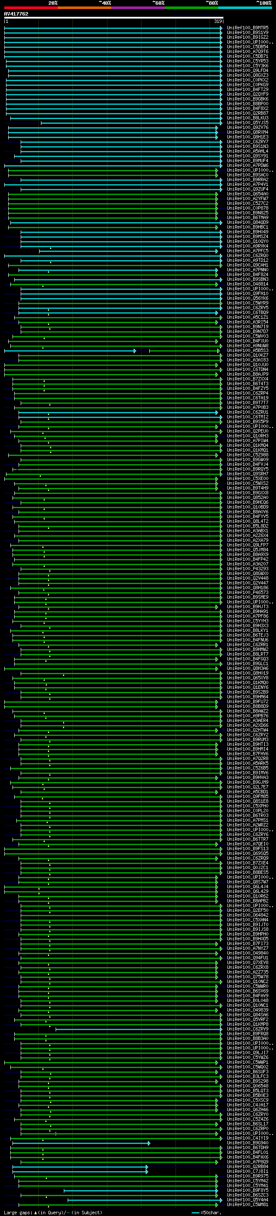
Task: Open hit UniRef100_B9MTR5
Action: click(x=248, y=28)
